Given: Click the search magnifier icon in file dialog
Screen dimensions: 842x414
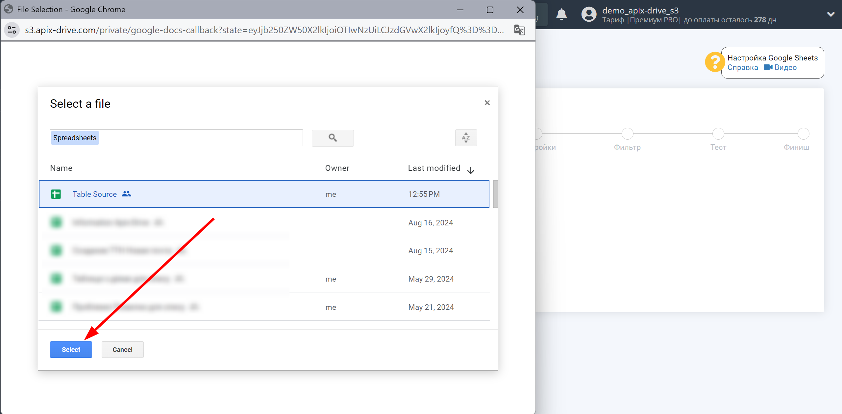Looking at the screenshot, I should [333, 137].
